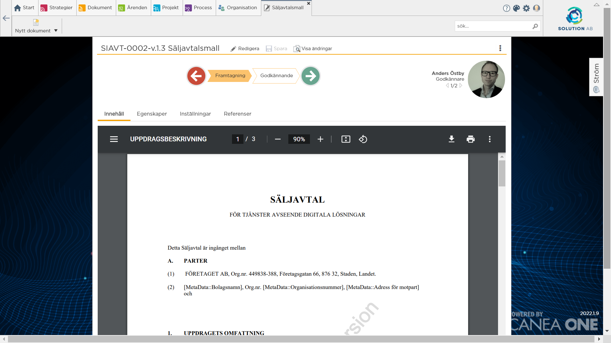Zoom out the PDF with the minus
611x343 pixels.
tap(277, 139)
